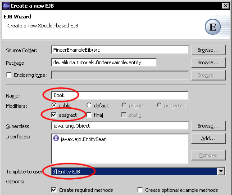Close the Create a new EJB dialog

(x=225, y=6)
